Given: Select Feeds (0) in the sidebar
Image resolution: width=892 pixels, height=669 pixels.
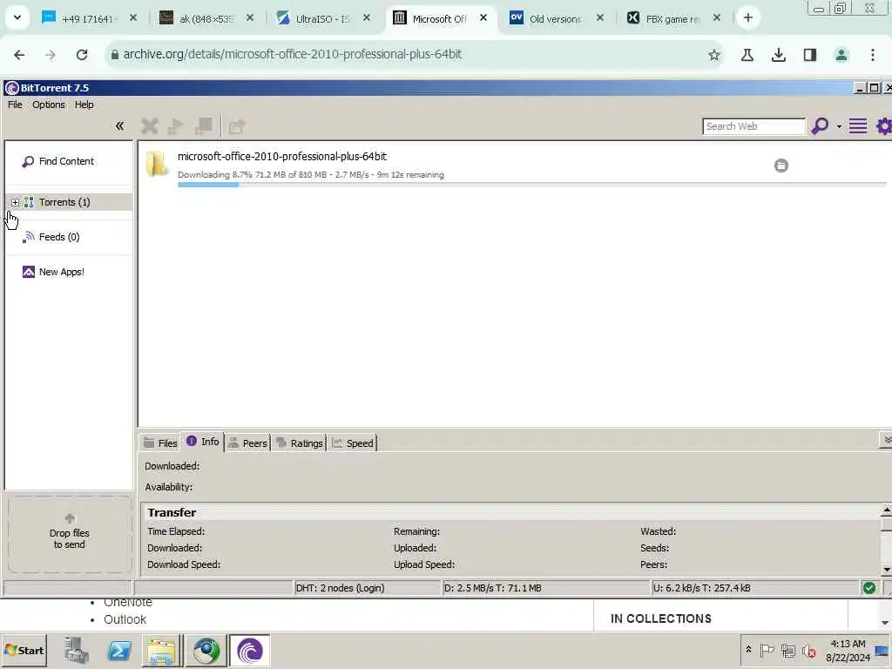Looking at the screenshot, I should [59, 237].
